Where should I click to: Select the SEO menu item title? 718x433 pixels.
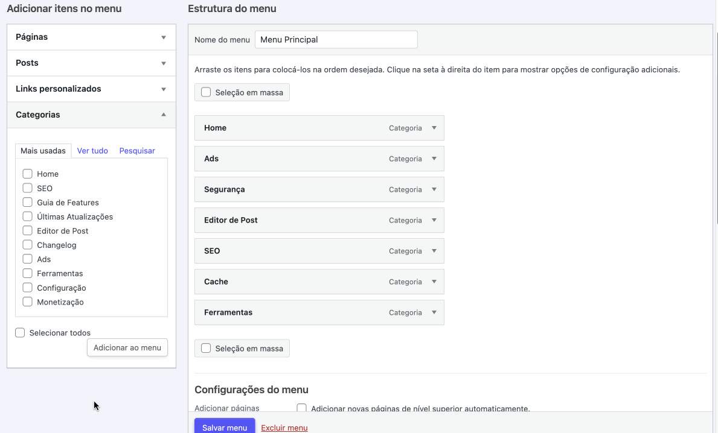click(x=212, y=251)
